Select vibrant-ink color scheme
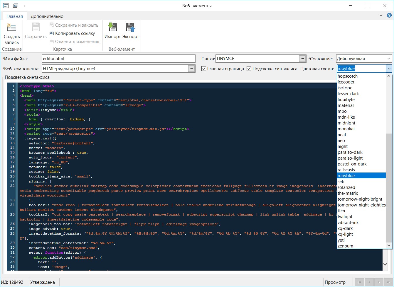394x287 pixels. tap(361, 223)
